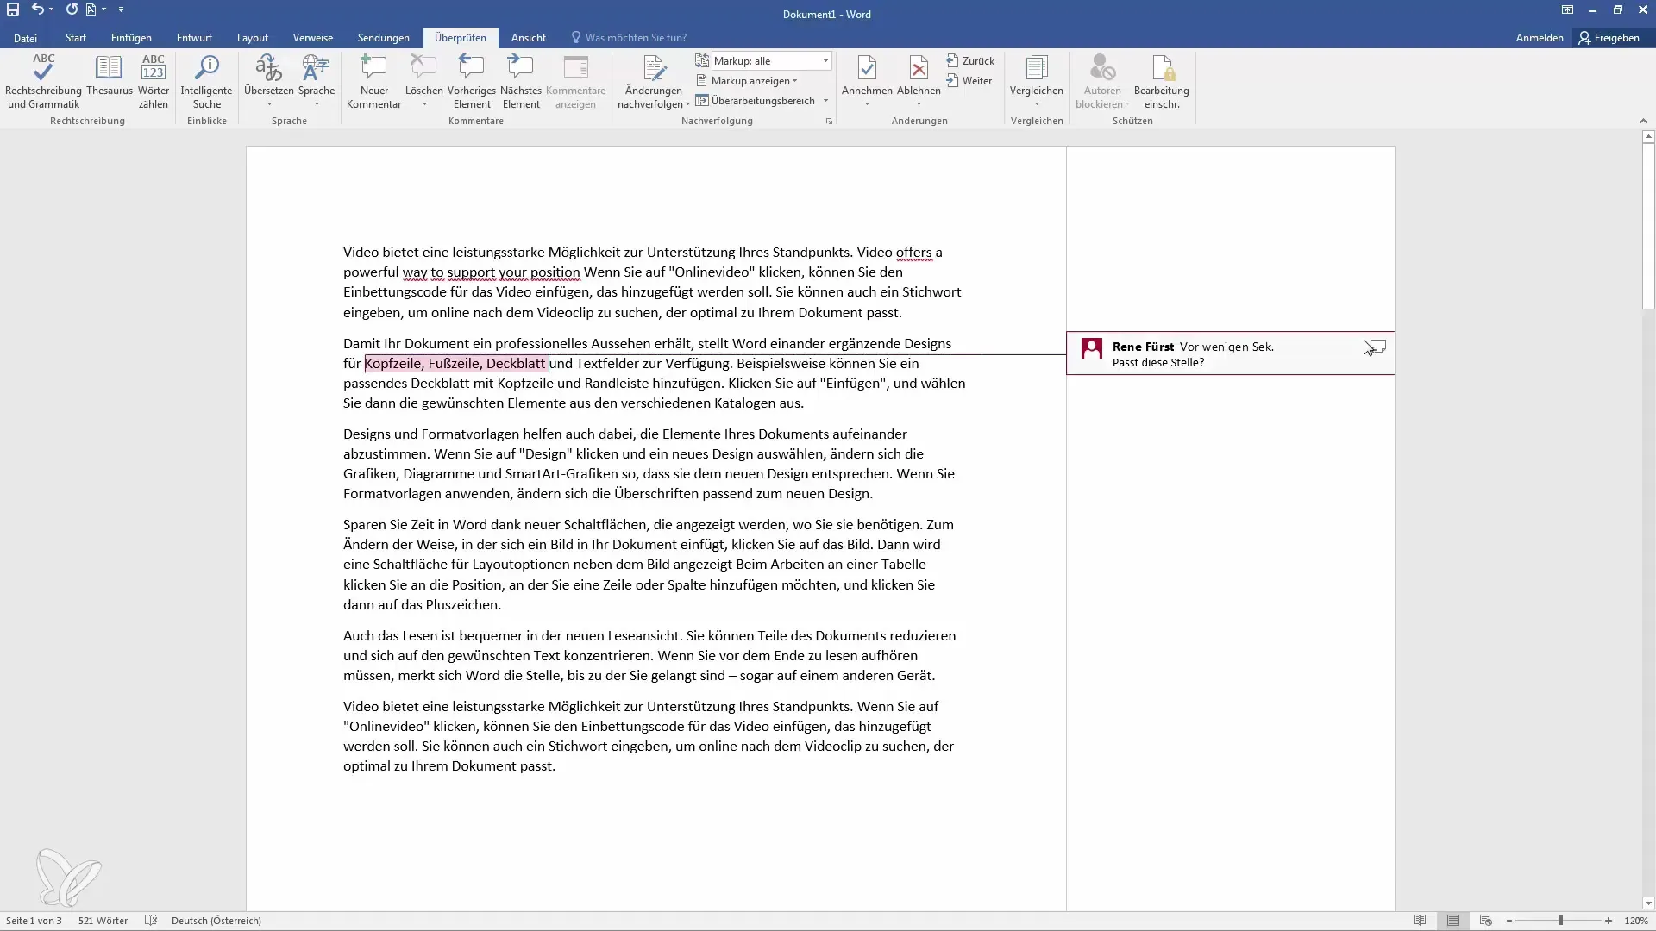Screen dimensions: 1656x931
Task: Run Rechtschreibung und Grammatik check
Action: pos(43,81)
